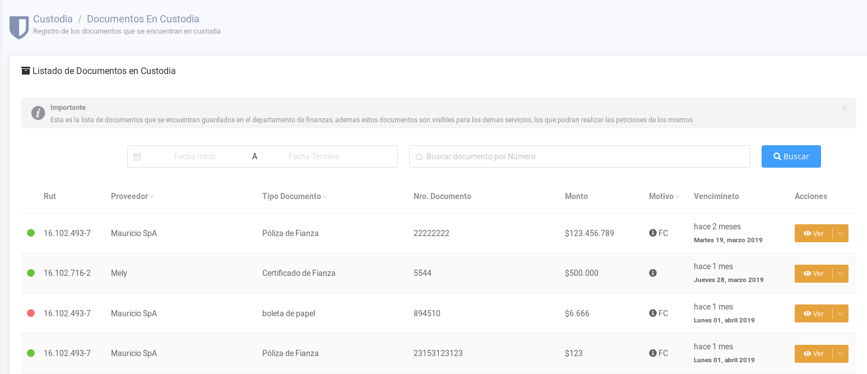Click the Motivo info icon for document 22222222

pyautogui.click(x=652, y=233)
